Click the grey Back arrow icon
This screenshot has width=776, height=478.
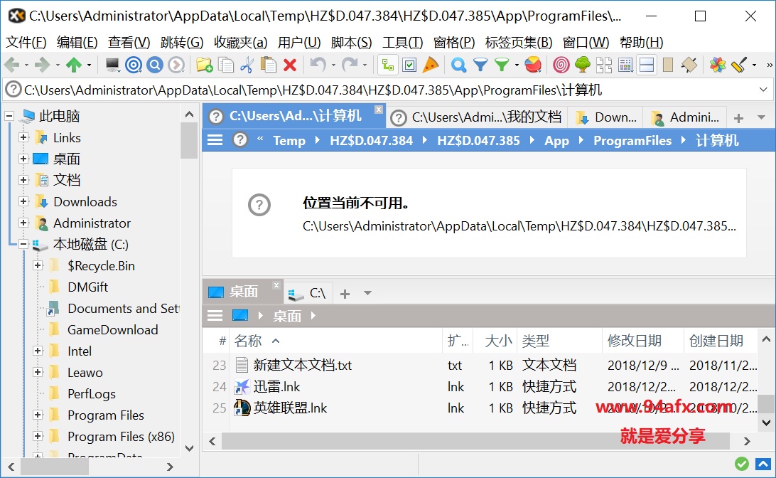coord(11,65)
